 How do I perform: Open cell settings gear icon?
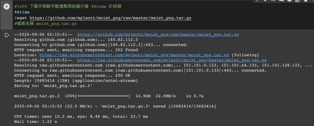[x=289, y=1]
